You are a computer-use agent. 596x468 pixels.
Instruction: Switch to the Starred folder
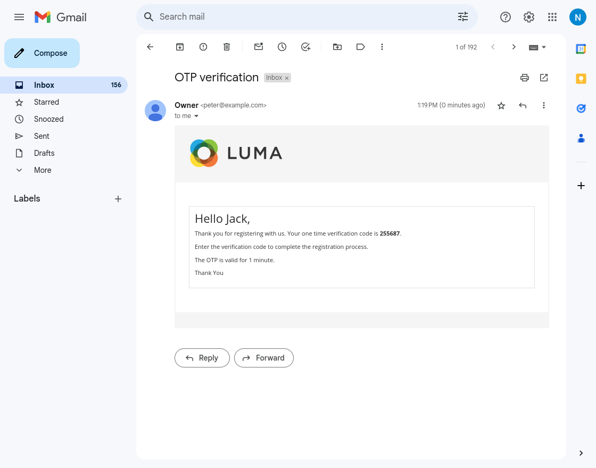(x=46, y=102)
